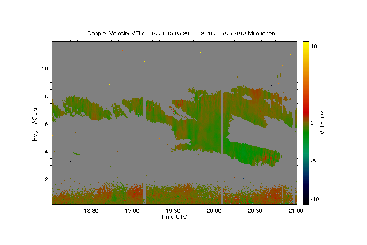Click the height tick label '2'

tap(46, 179)
